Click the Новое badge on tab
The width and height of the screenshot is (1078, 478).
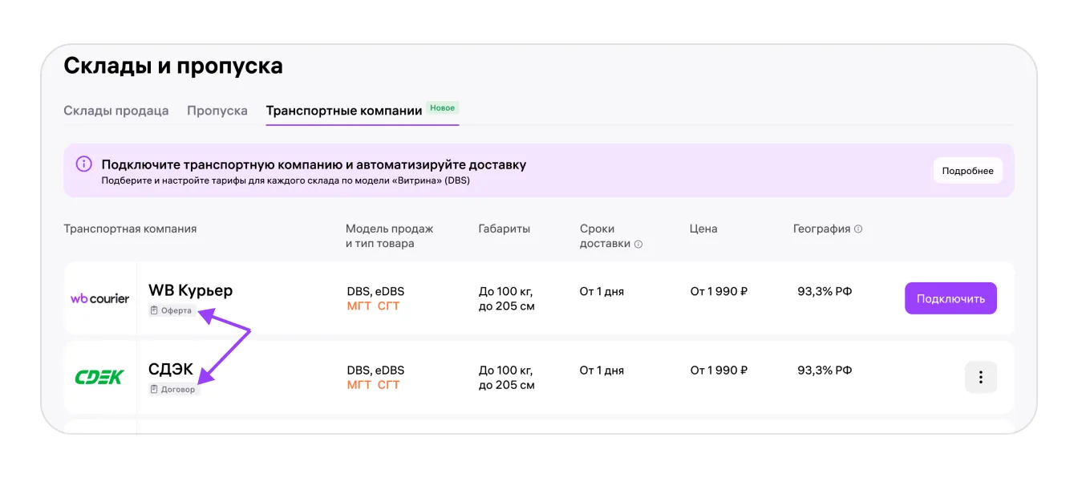pyautogui.click(x=443, y=107)
